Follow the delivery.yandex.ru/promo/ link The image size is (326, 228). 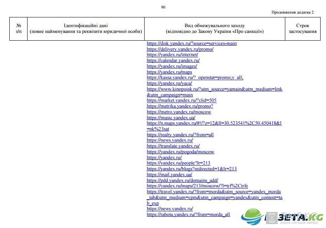coord(180,49)
